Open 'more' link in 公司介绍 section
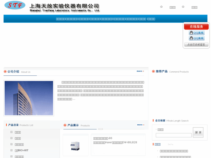Viewport: 211px width, 158px height. [x=140, y=71]
